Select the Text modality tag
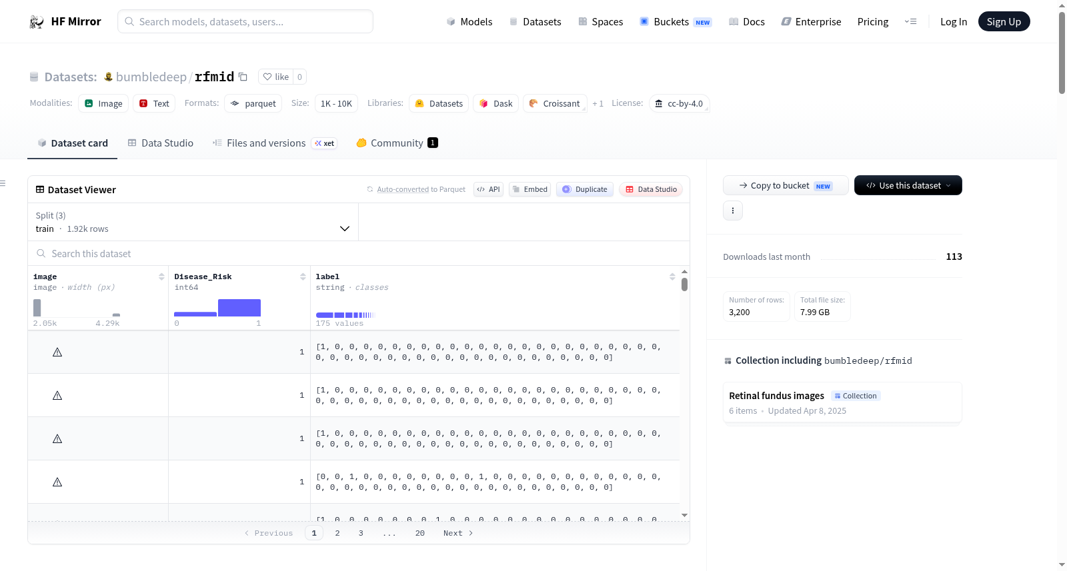Image resolution: width=1067 pixels, height=571 pixels. click(x=154, y=103)
